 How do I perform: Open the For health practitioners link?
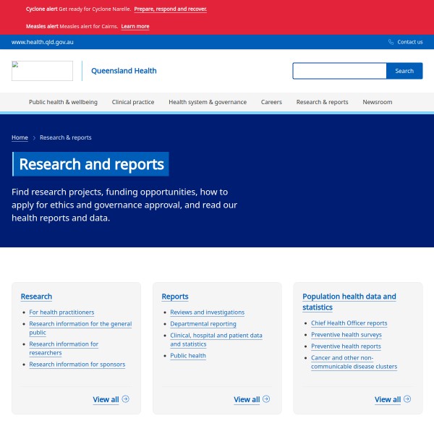(x=61, y=312)
